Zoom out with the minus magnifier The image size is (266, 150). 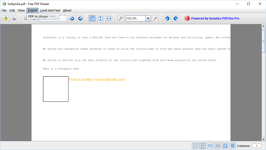tap(121, 18)
